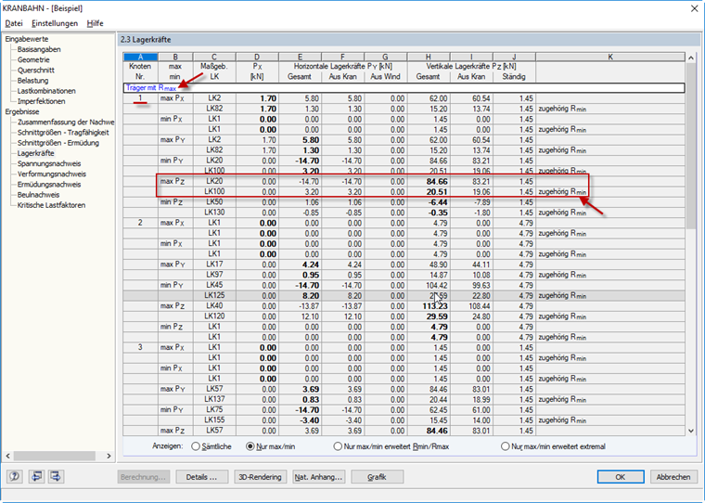Screen dimensions: 705x503
Task: Click the 3.69 bold value for LK57
Action: point(300,389)
